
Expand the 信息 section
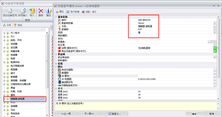coord(56,64)
